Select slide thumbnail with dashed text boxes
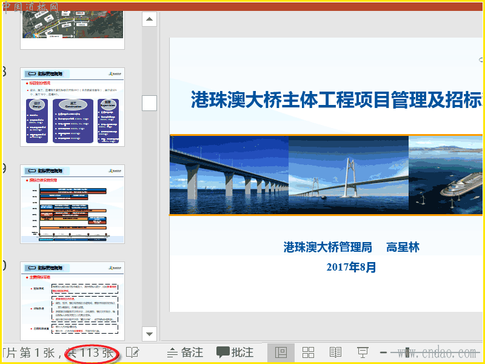 (72, 301)
